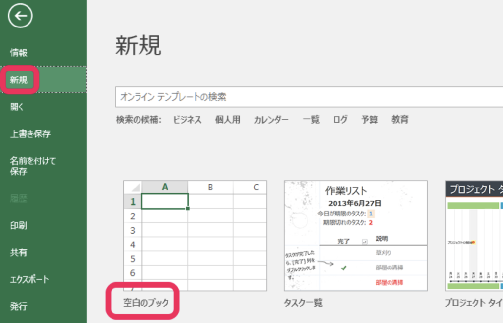
Task: Select the タスク一覧 template thumbnail
Action: point(356,236)
